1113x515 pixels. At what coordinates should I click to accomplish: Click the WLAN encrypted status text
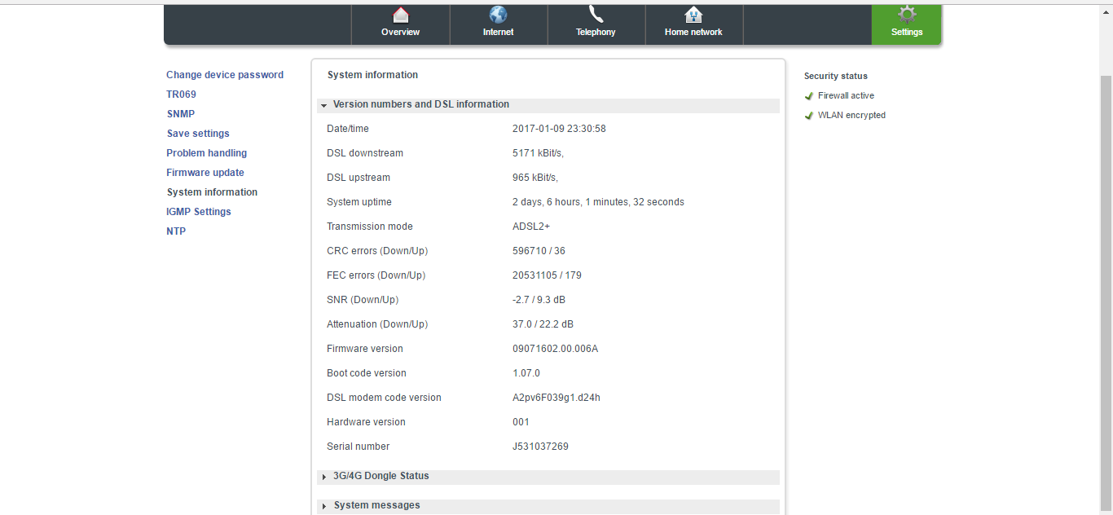851,116
